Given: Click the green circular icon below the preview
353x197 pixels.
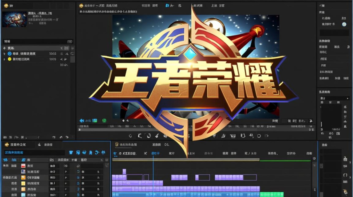Looking at the screenshot, I should (x=104, y=121).
